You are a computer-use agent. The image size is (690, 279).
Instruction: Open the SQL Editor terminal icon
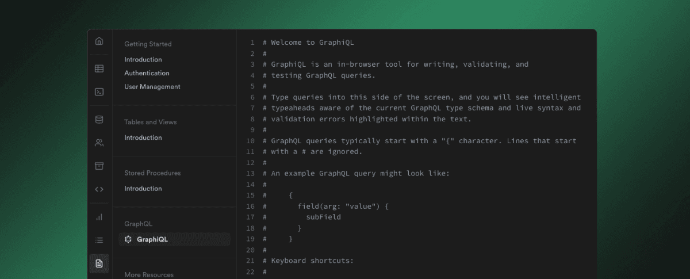pyautogui.click(x=99, y=91)
